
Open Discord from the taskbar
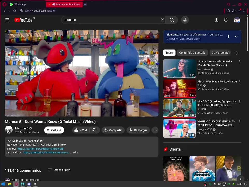pos(29,184)
